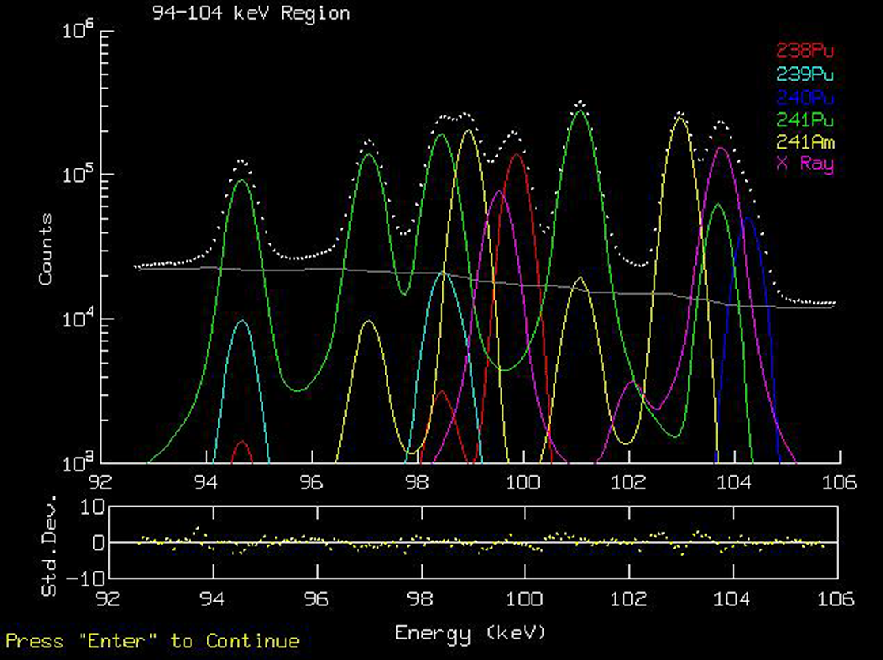This screenshot has height=660, width=883.
Task: Pick the 240Pu blue legend entry
Action: coord(805,97)
